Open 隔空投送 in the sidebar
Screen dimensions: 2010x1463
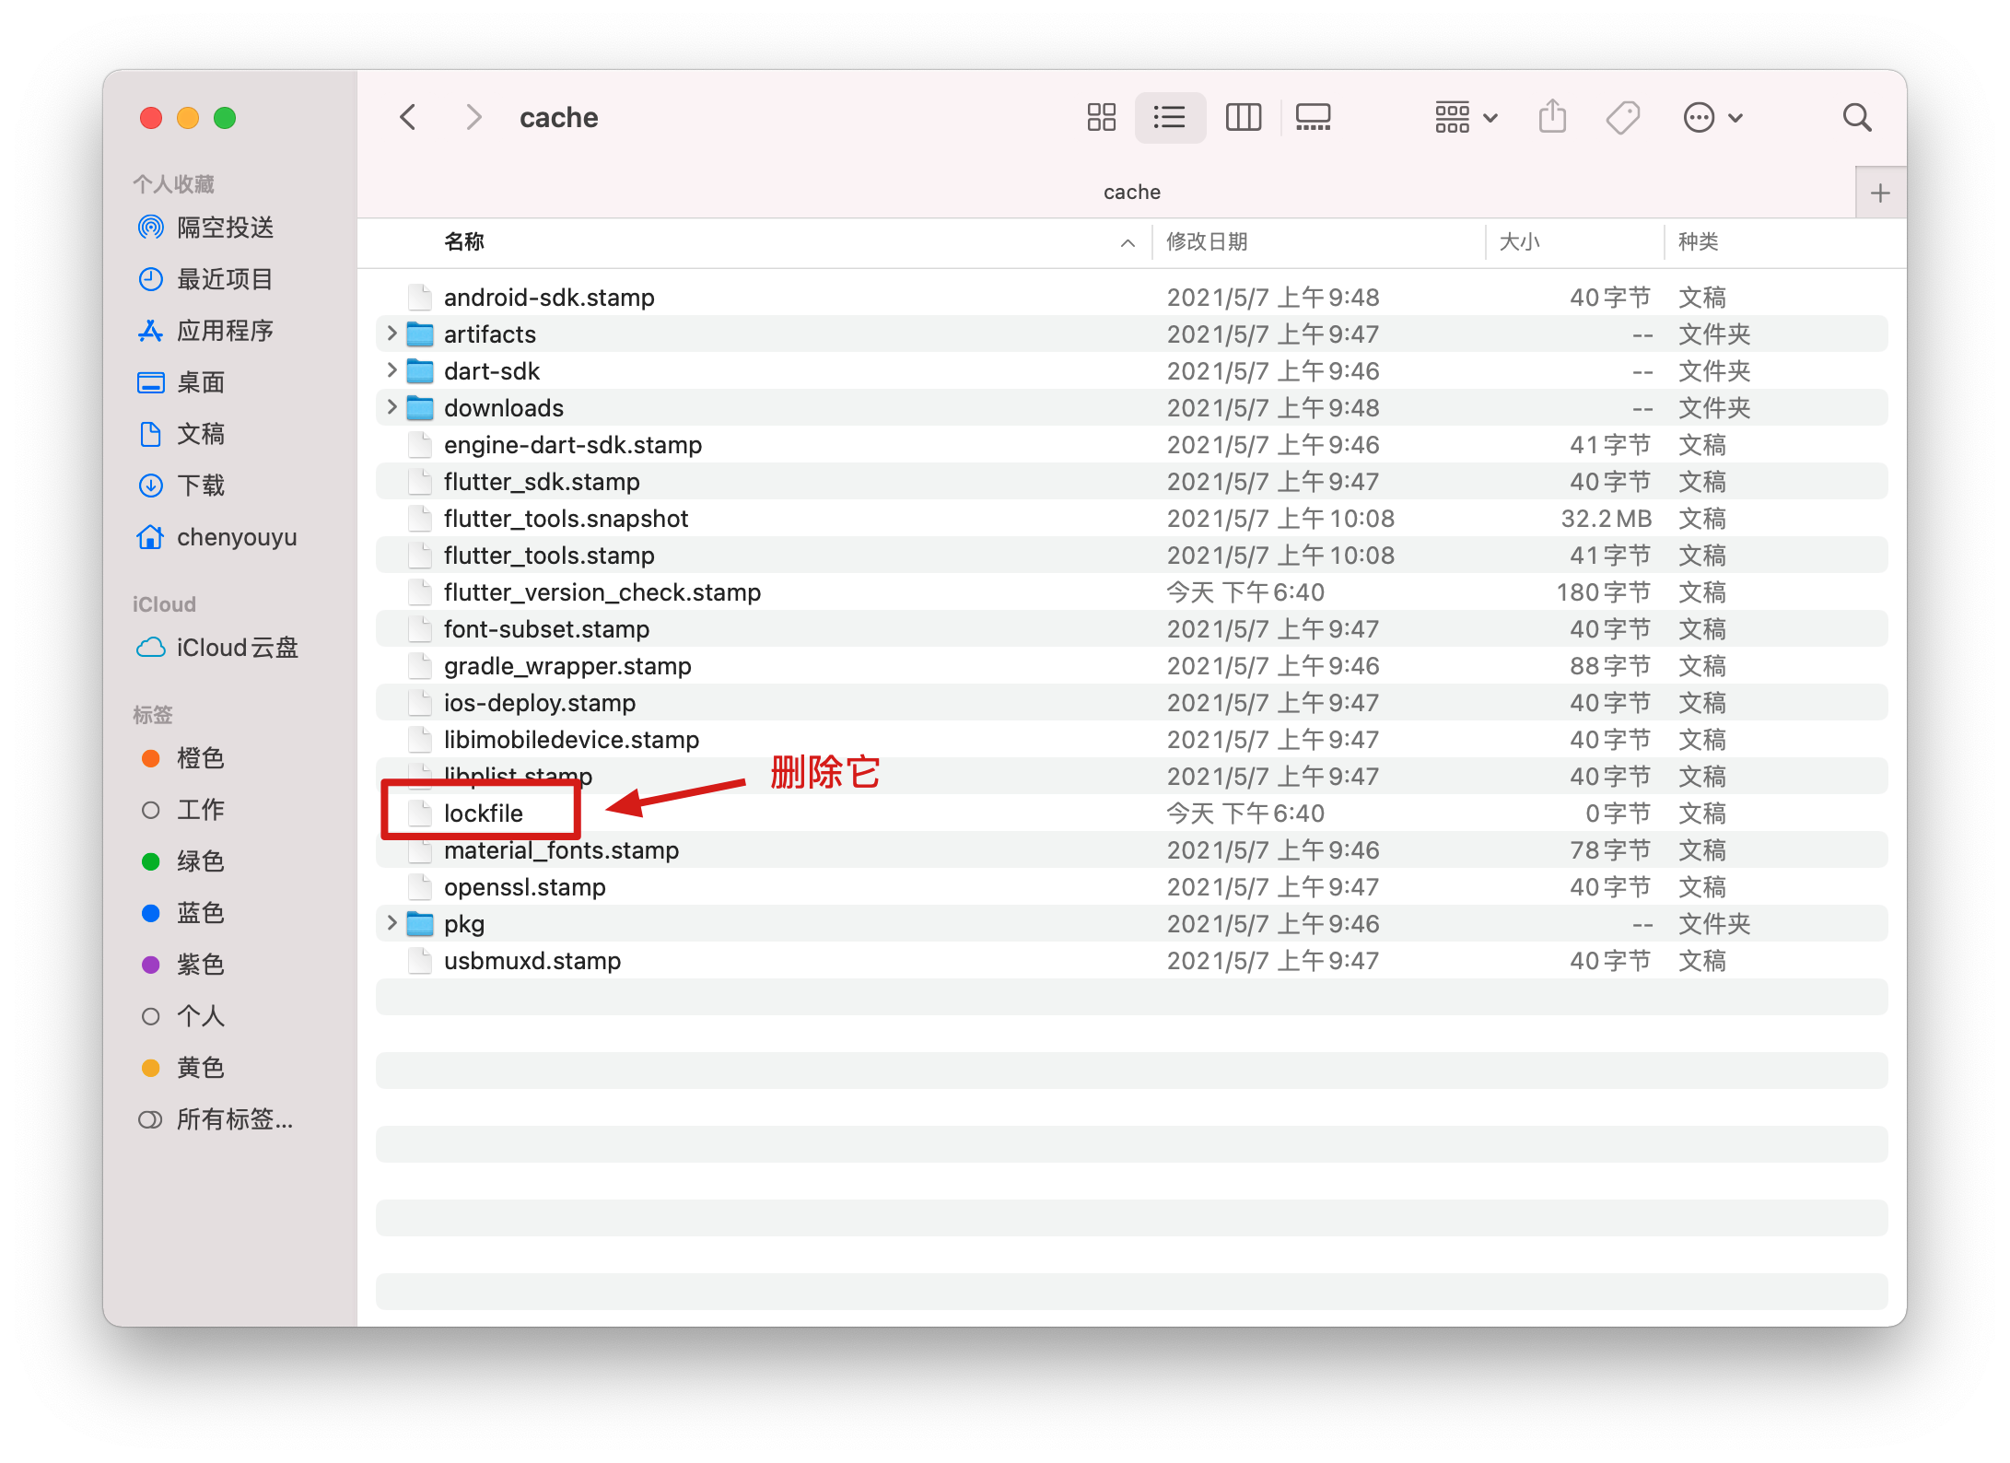[205, 228]
